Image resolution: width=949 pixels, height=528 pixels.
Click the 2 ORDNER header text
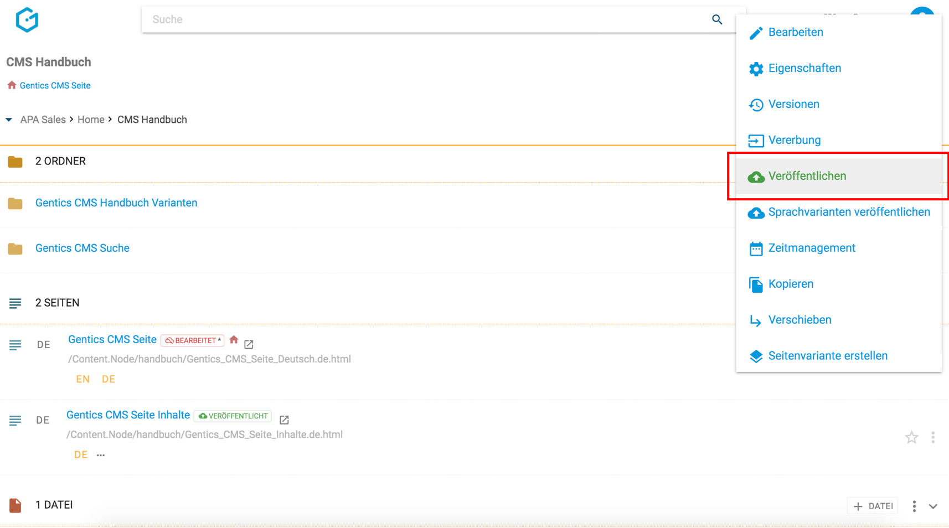(60, 161)
